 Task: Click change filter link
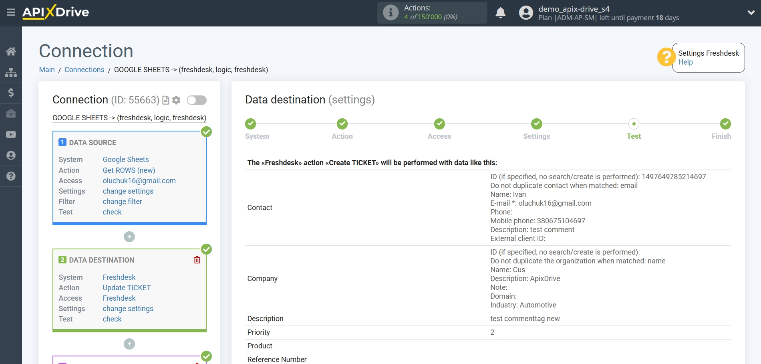point(123,202)
